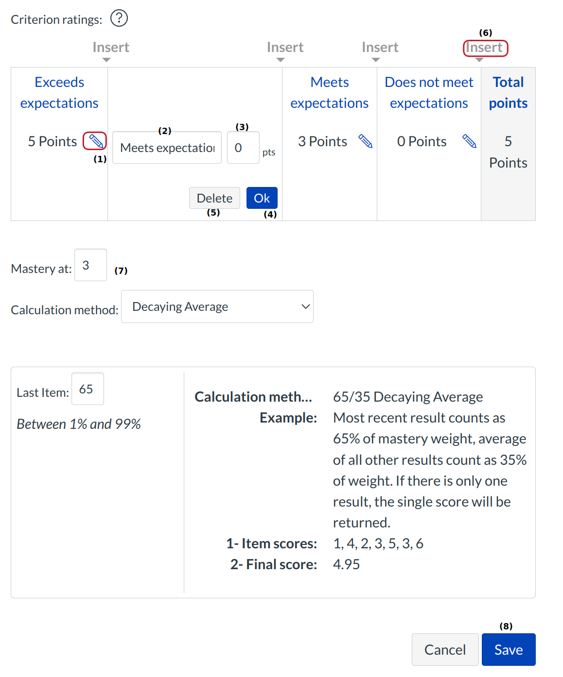Cancel the outcome editing
The width and height of the screenshot is (563, 677).
pyautogui.click(x=445, y=650)
